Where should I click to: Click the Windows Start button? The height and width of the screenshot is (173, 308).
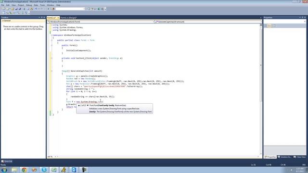4,170
